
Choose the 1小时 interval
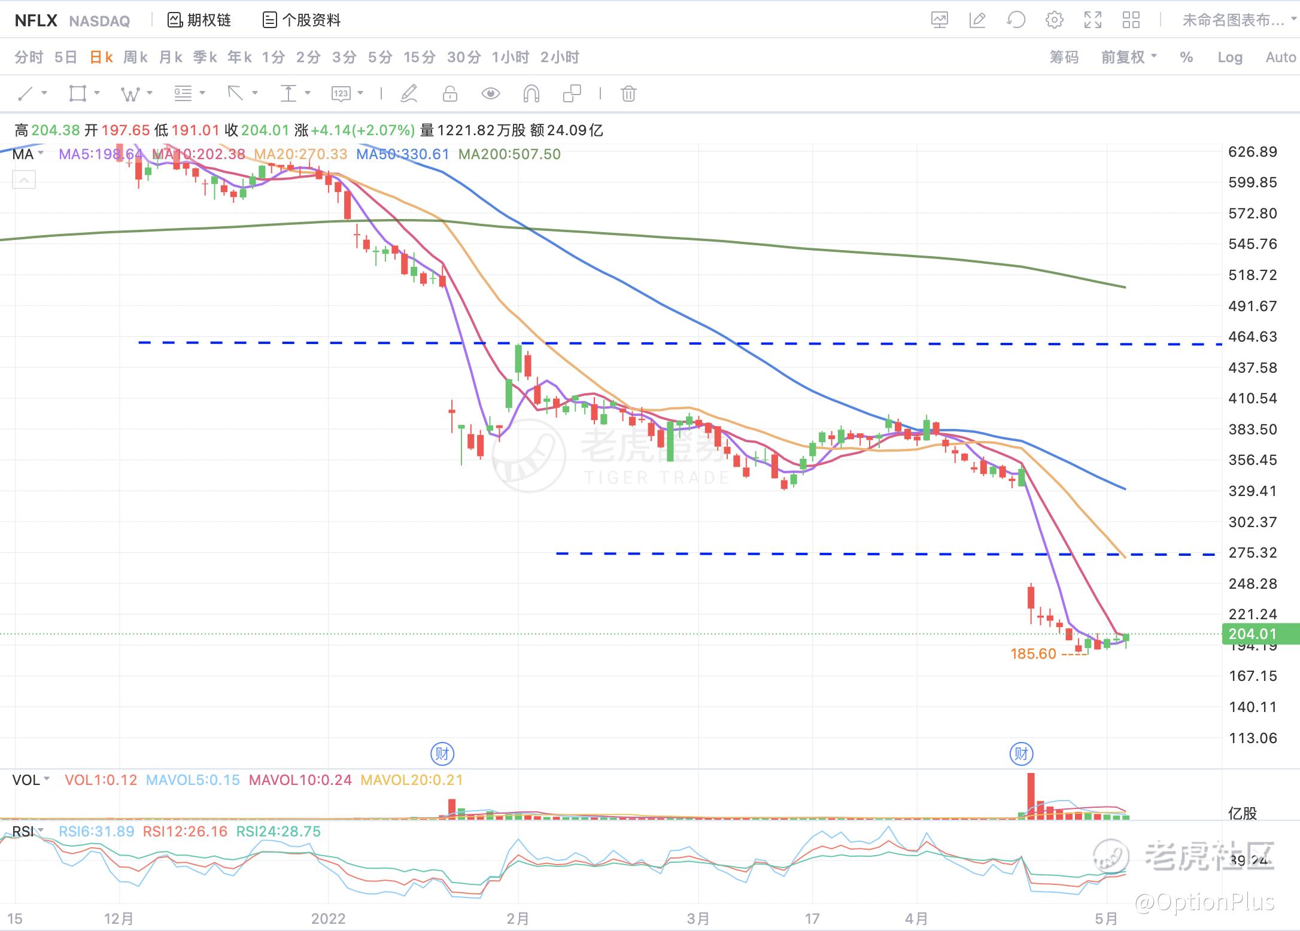click(x=511, y=57)
